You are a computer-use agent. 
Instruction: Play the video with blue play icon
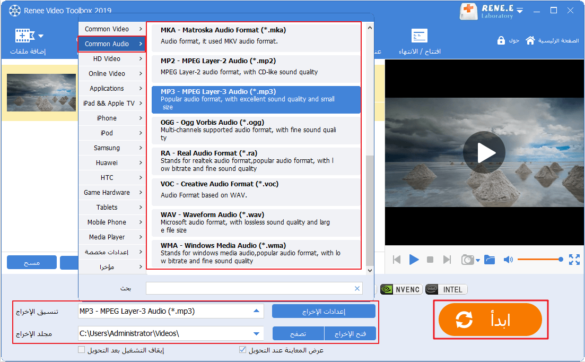click(x=414, y=260)
